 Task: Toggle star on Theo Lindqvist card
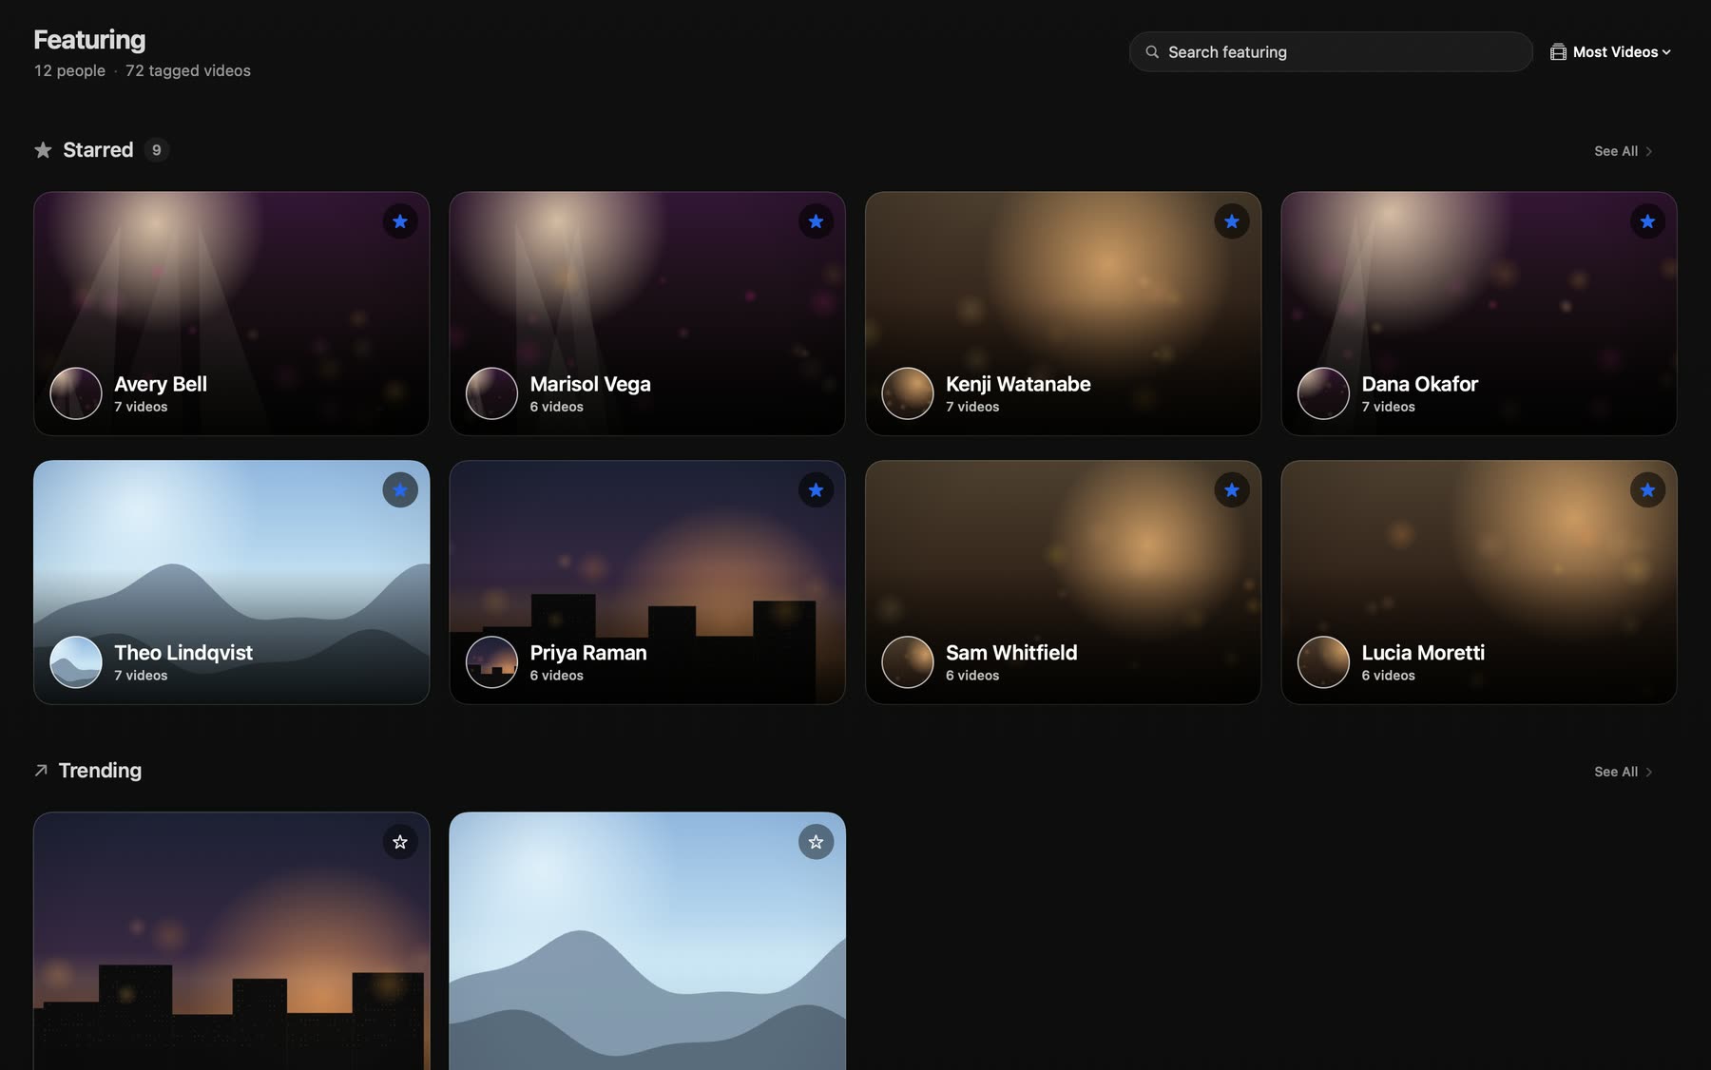coord(400,490)
